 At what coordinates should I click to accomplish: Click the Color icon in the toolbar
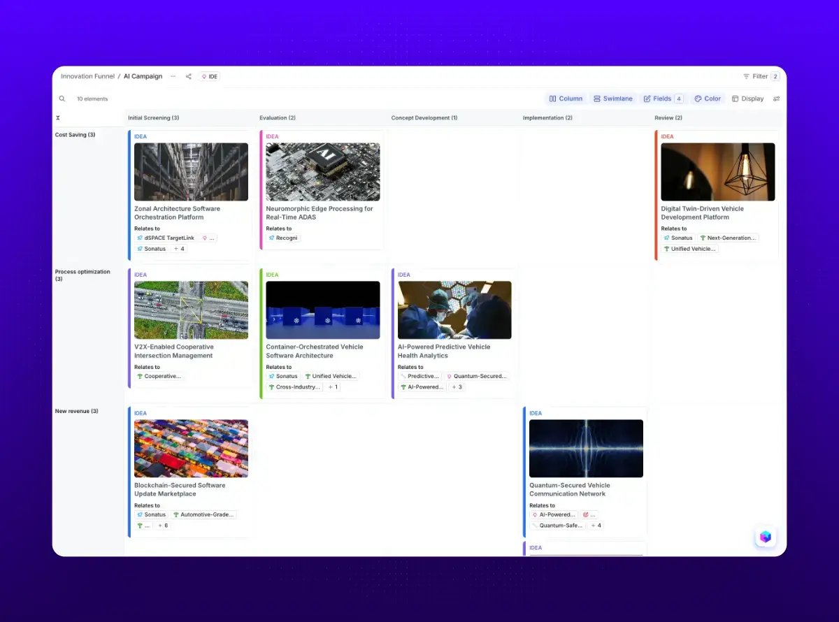click(708, 99)
